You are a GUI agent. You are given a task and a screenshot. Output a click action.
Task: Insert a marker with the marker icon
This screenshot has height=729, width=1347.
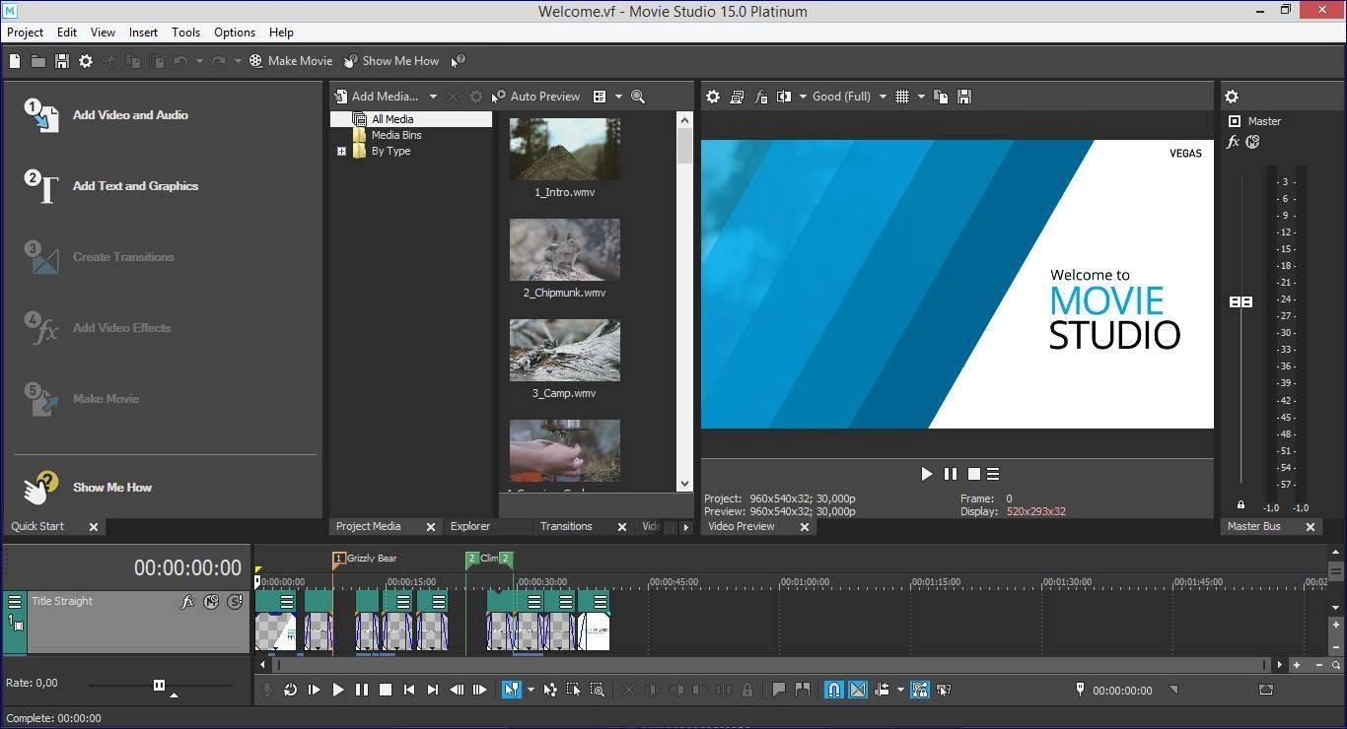coord(778,690)
